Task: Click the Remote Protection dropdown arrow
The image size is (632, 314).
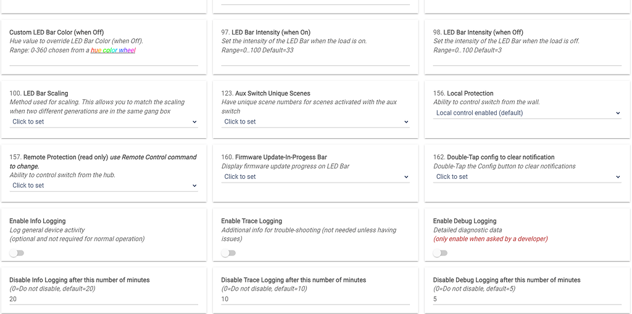Action: [x=194, y=186]
